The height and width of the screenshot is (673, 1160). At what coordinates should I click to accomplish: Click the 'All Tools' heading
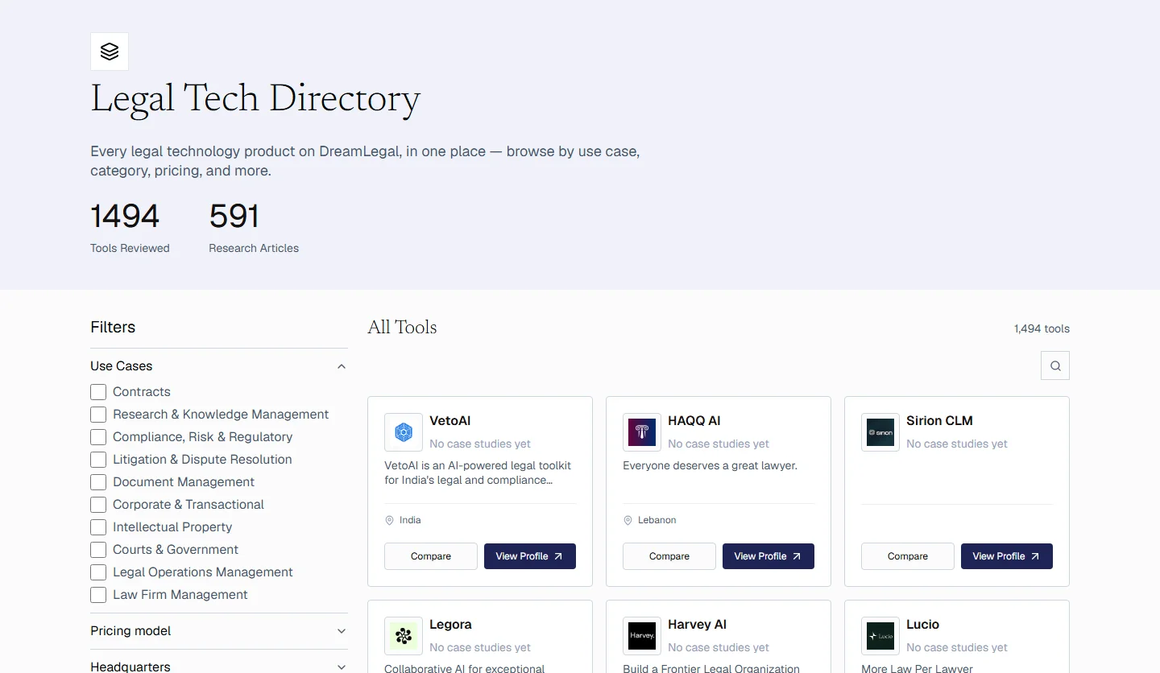pyautogui.click(x=402, y=327)
